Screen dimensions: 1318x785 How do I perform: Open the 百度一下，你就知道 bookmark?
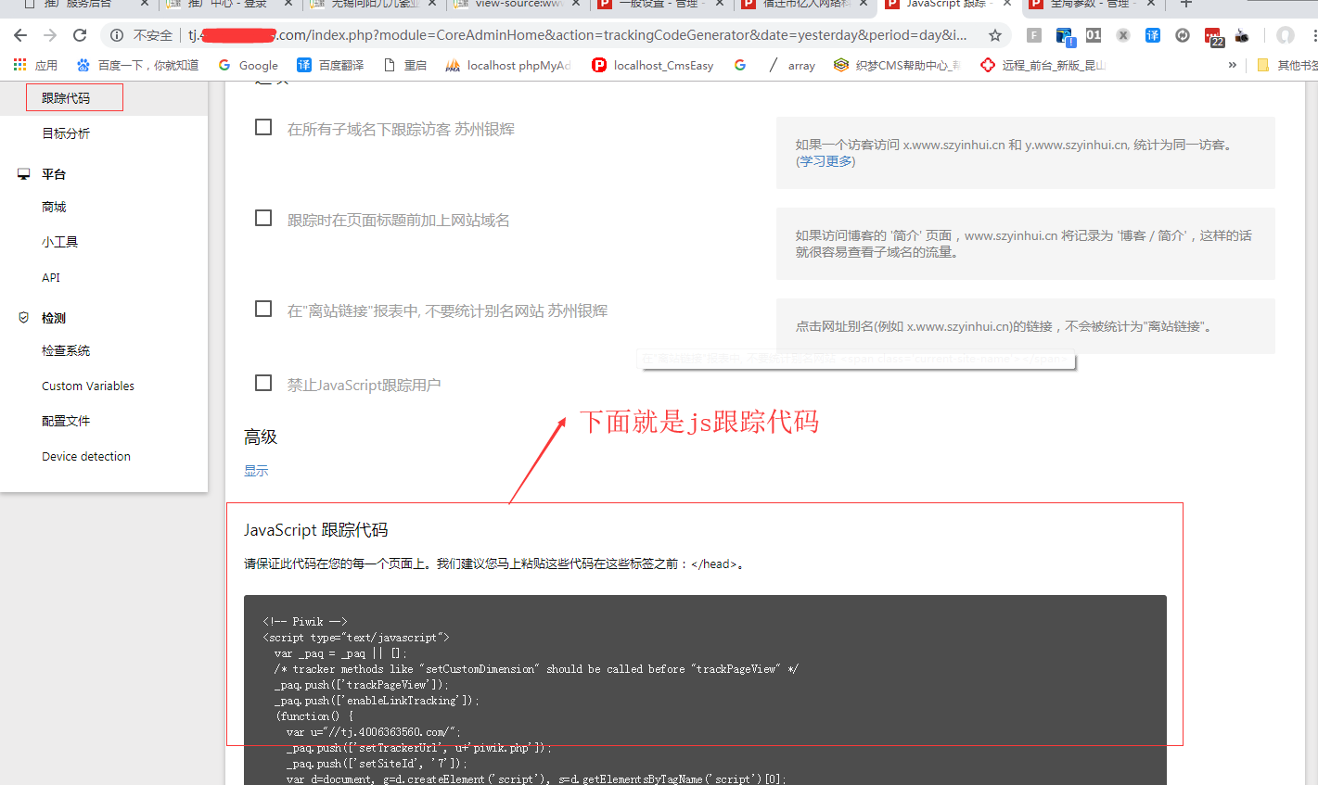[138, 65]
